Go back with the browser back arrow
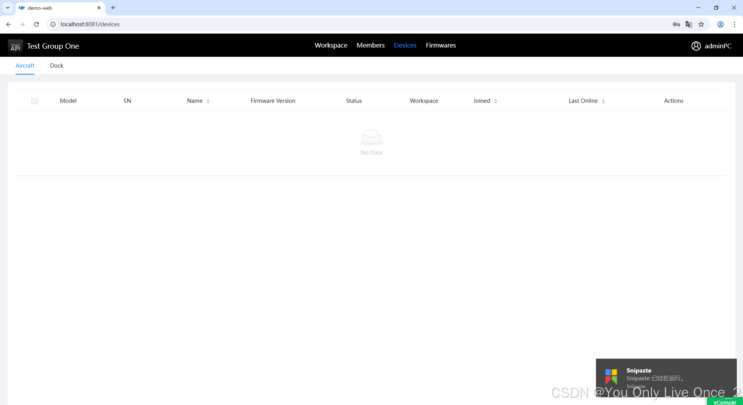The height and width of the screenshot is (405, 743). coord(9,24)
